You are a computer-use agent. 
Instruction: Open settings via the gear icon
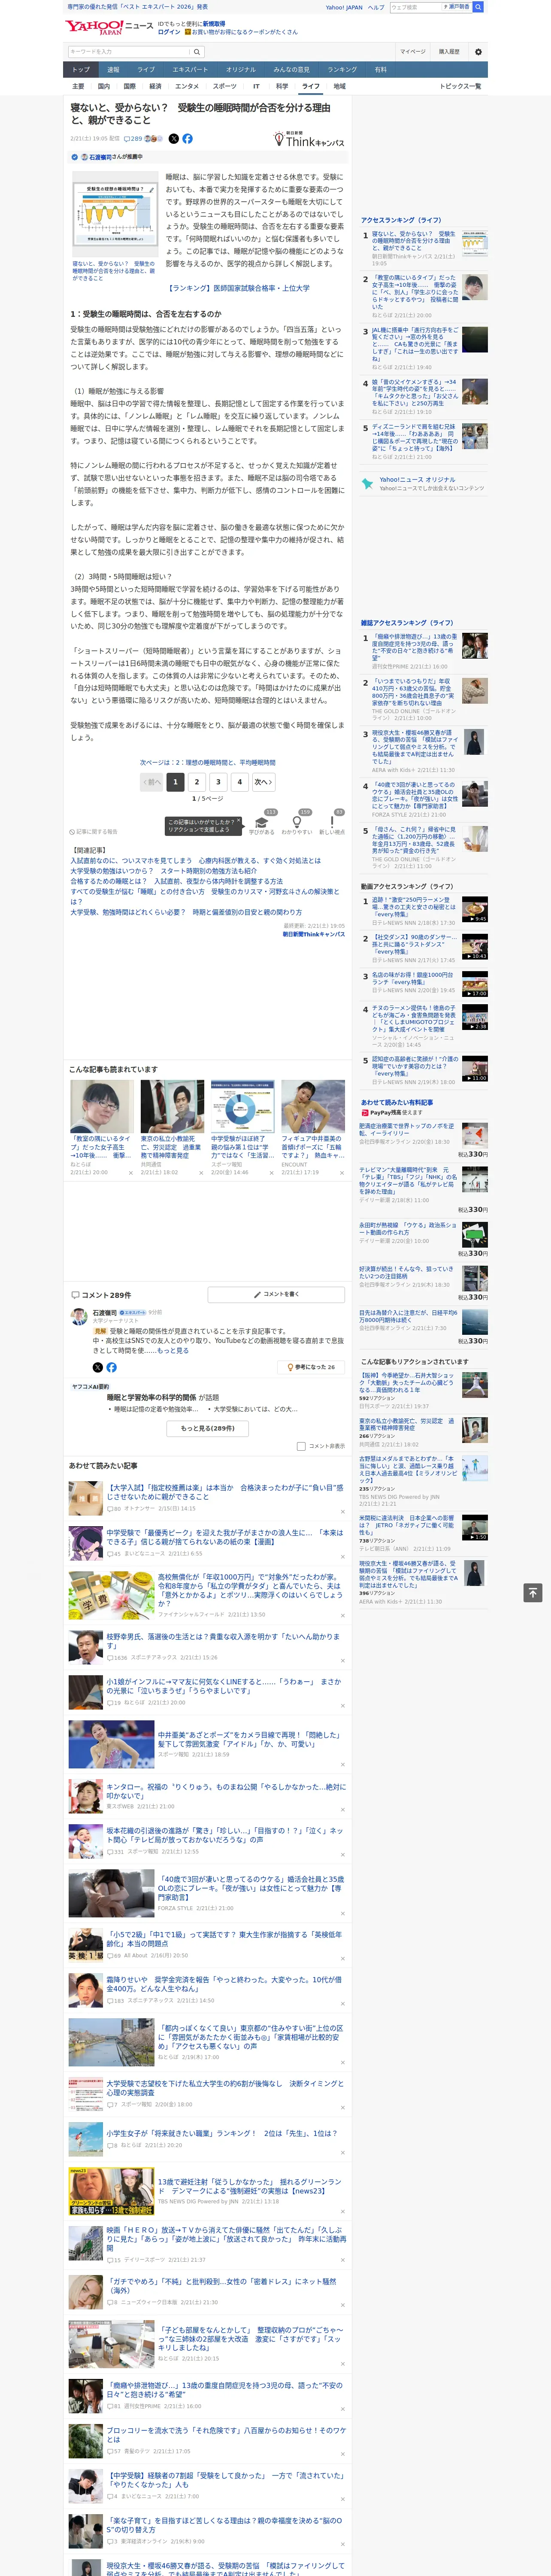(477, 51)
